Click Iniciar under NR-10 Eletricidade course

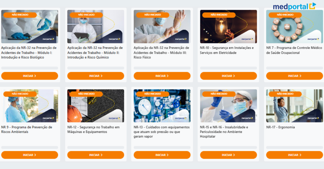coord(228,76)
